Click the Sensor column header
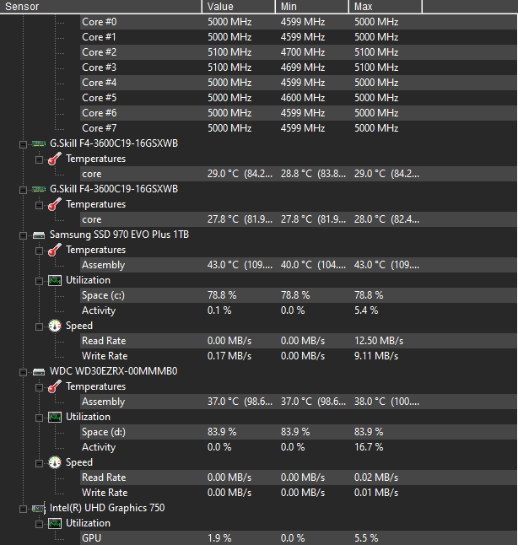 101,6
